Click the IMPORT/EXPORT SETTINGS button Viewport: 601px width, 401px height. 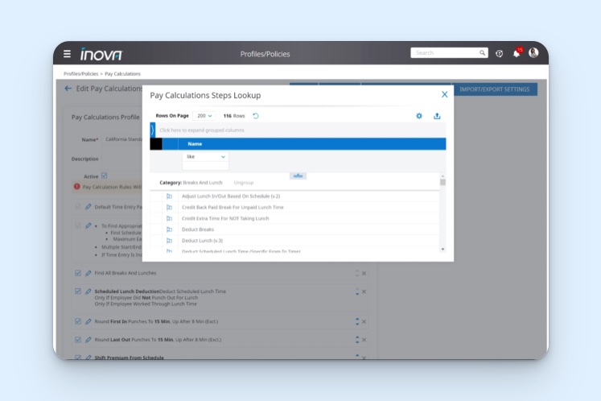pyautogui.click(x=495, y=89)
